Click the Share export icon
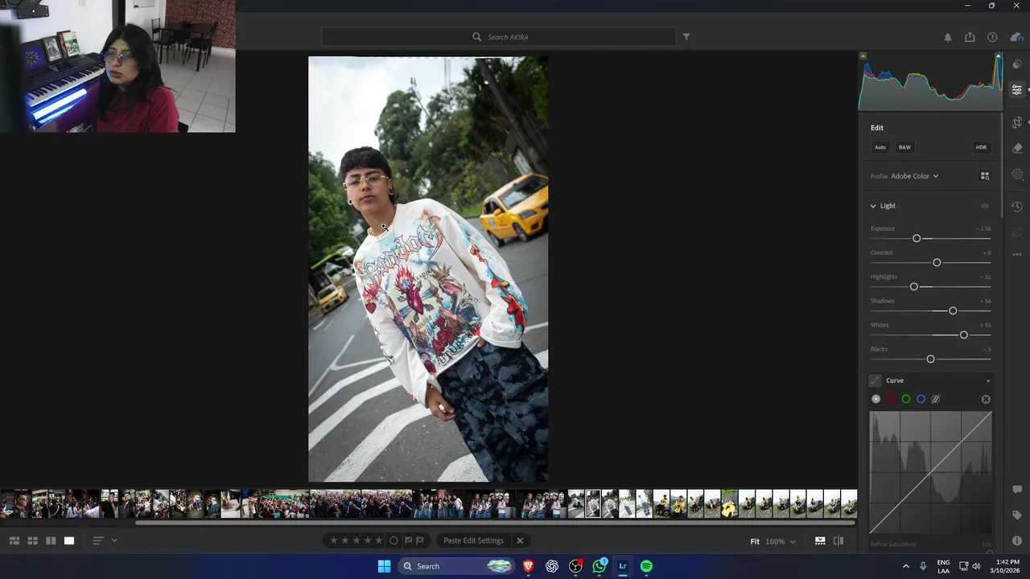 point(970,37)
